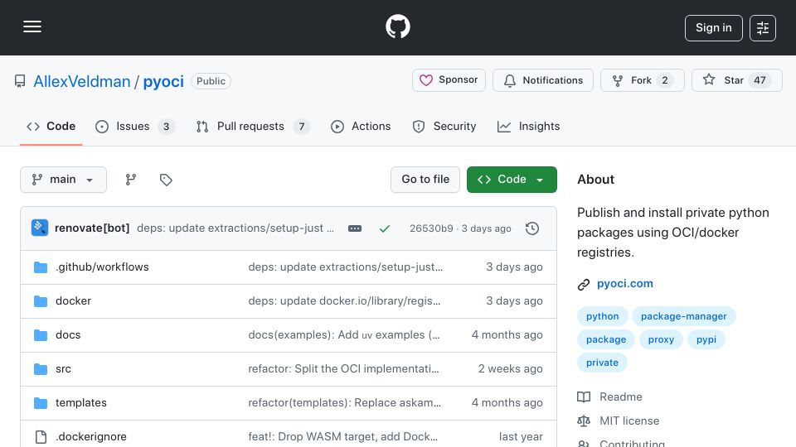Click the link icon beside pyoci.com
796x447 pixels.
point(584,284)
